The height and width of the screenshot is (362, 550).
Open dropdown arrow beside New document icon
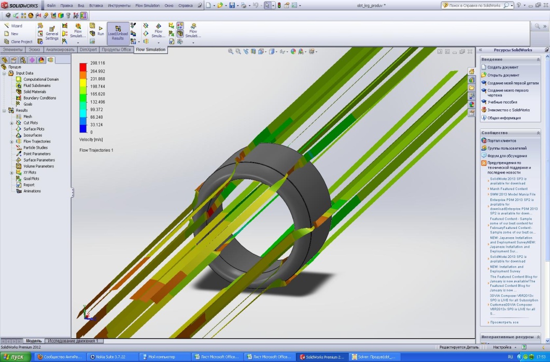click(214, 6)
